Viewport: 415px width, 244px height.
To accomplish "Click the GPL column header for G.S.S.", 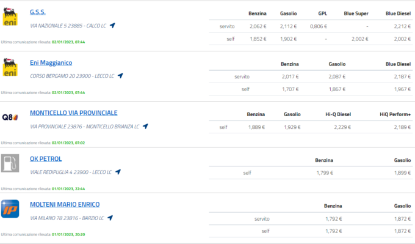I will [x=323, y=13].
